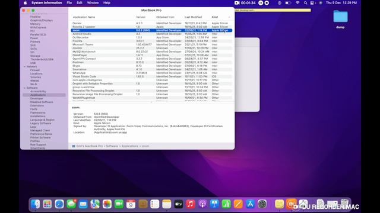Open the System Information app menu
The image size is (380, 213).
[46, 3]
